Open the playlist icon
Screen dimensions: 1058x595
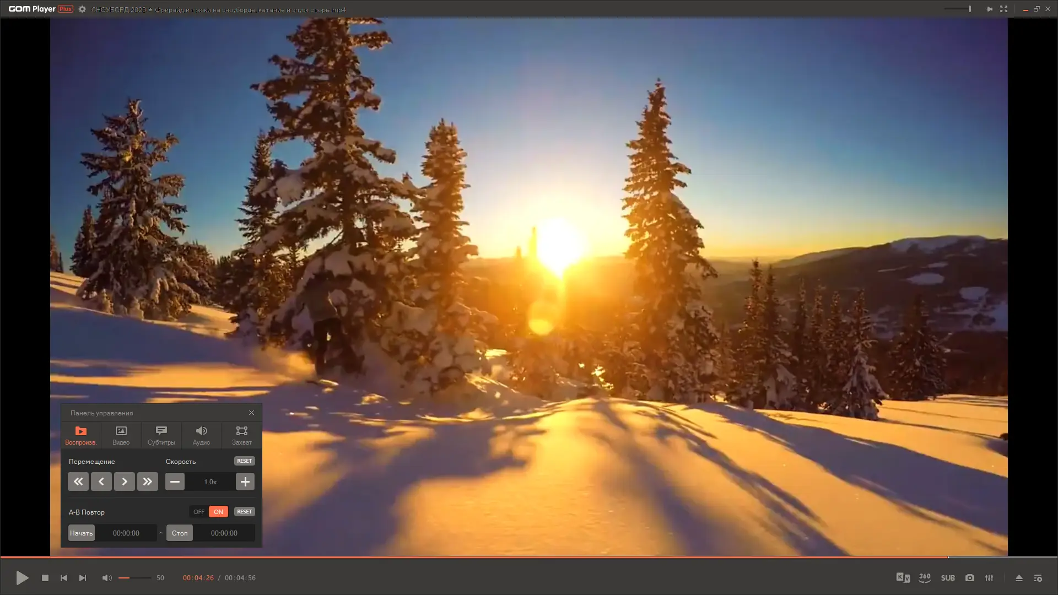point(1038,578)
